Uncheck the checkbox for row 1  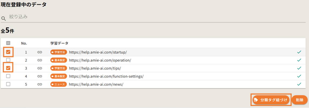[x=8, y=52]
